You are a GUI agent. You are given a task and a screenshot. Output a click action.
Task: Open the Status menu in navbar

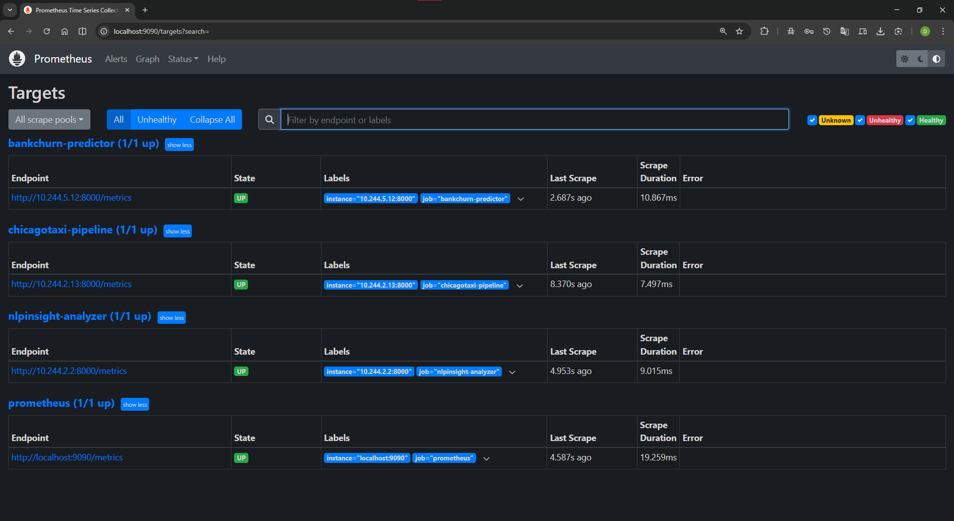point(183,59)
